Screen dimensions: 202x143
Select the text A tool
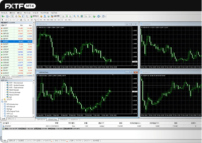[x=28, y=20]
